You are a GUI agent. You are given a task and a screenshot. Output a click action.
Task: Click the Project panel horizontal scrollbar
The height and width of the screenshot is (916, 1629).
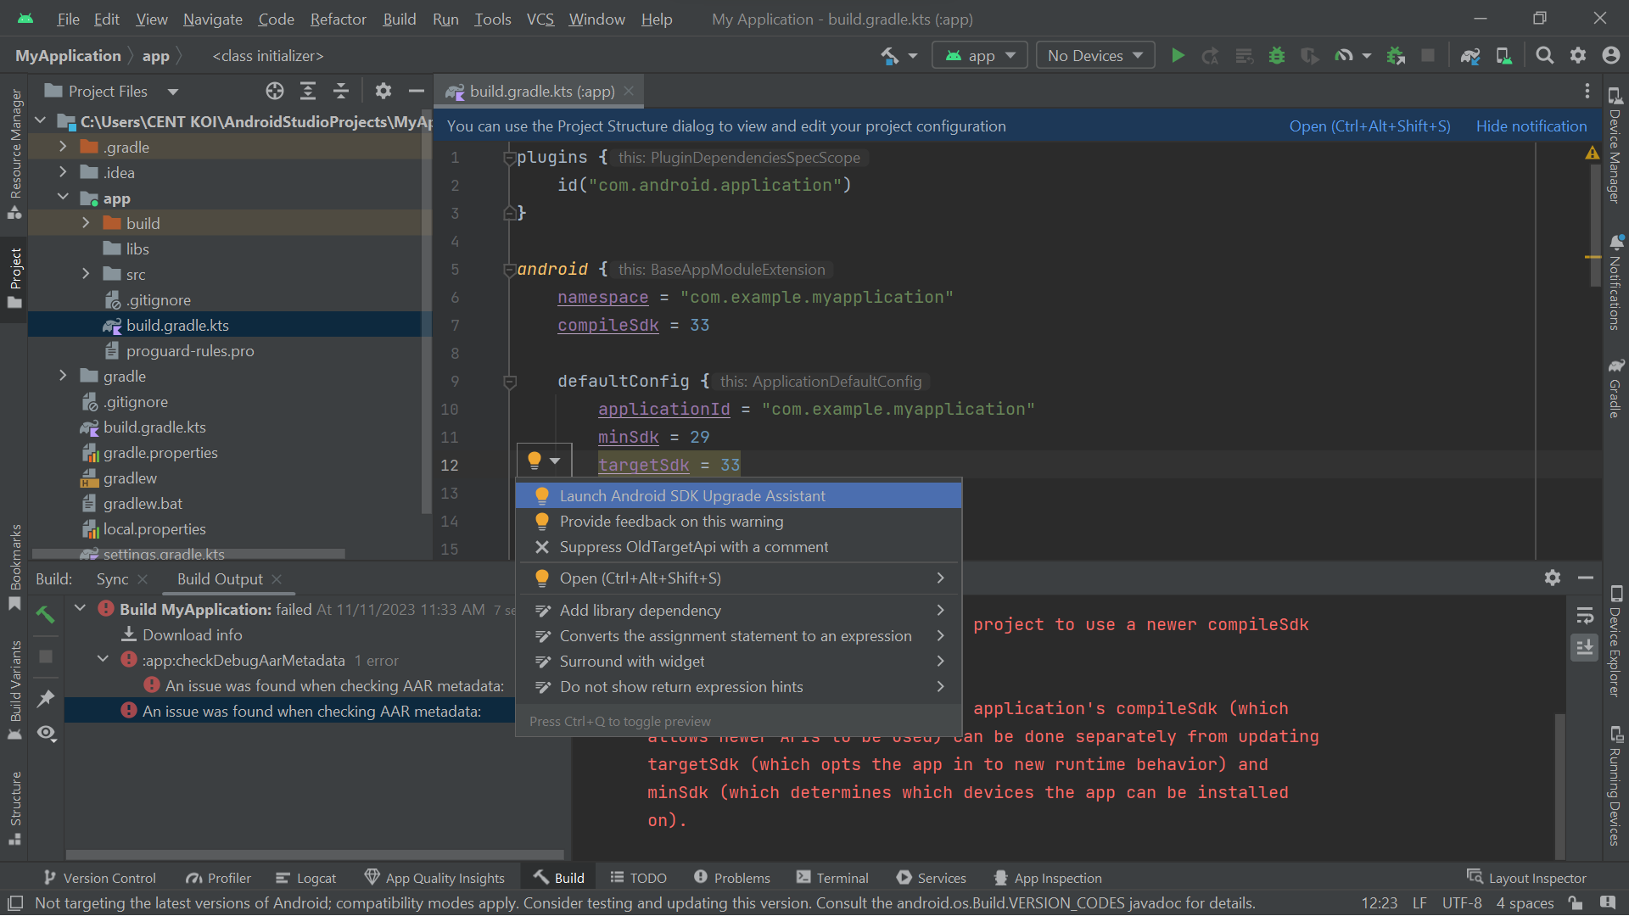188,554
